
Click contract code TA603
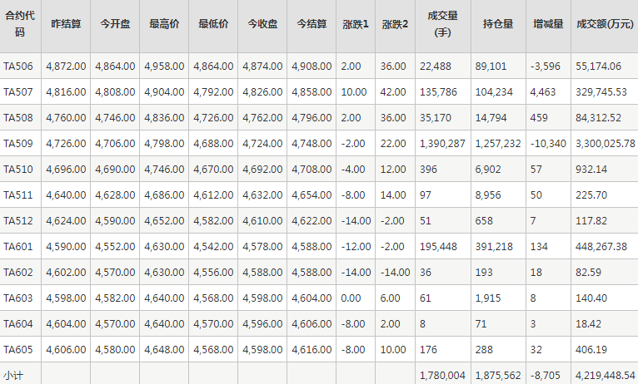18,298
